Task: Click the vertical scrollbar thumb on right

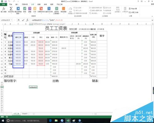Action: [x=153, y=90]
